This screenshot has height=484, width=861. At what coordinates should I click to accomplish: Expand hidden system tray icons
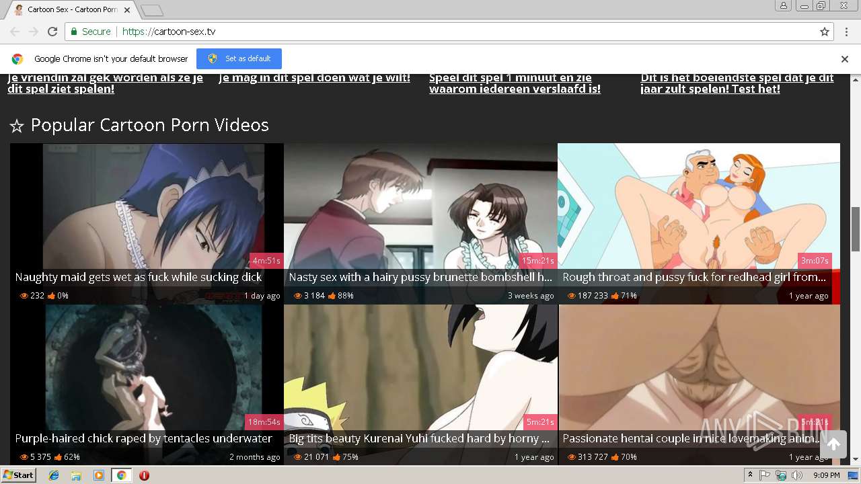750,475
